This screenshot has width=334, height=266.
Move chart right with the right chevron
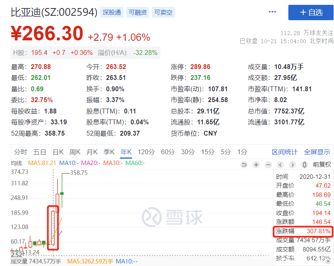coord(292,165)
